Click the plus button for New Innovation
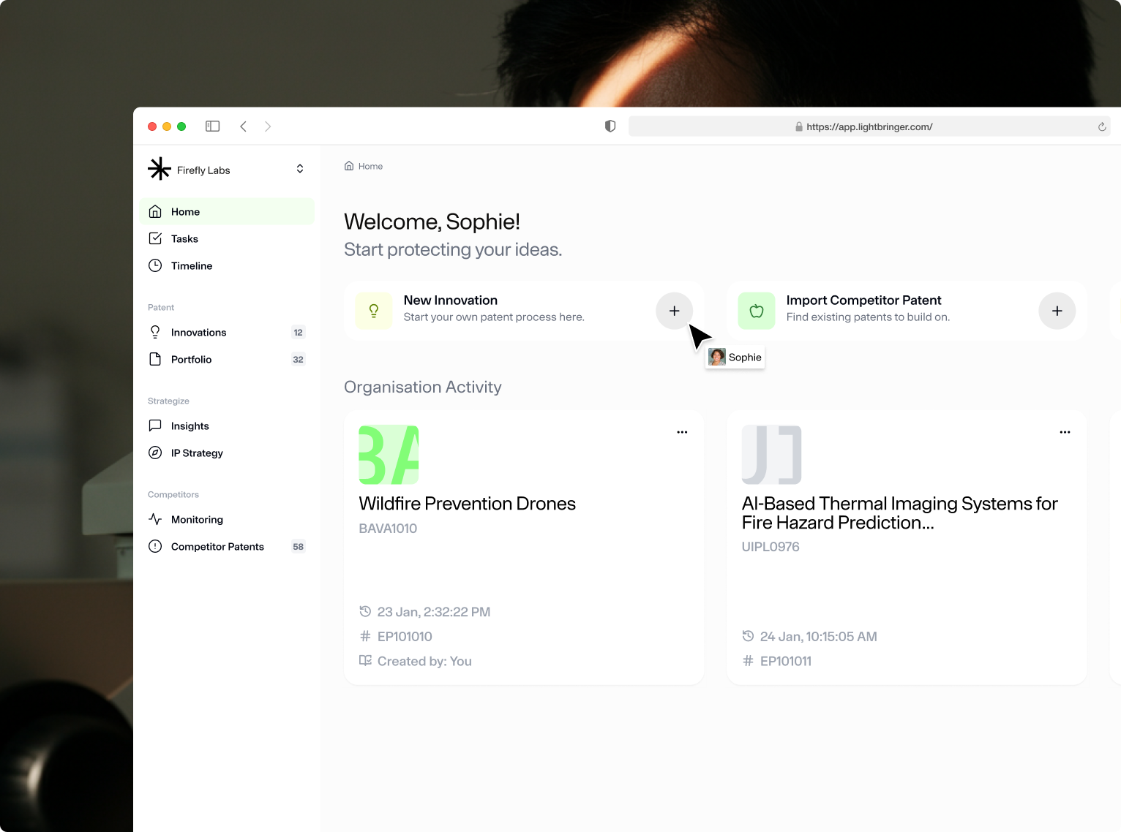1121x832 pixels. point(674,311)
